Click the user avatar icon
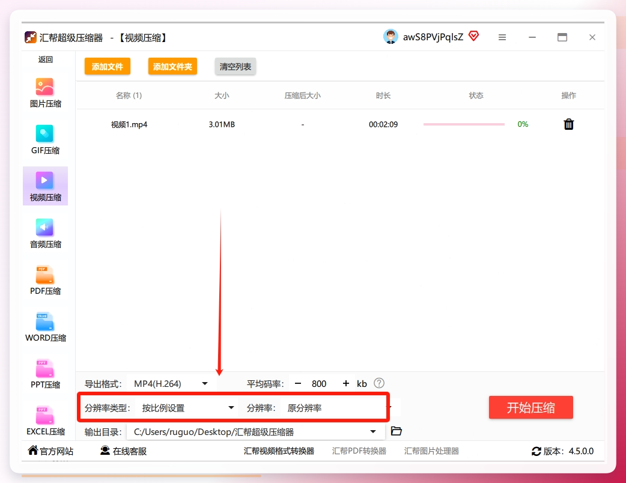The width and height of the screenshot is (626, 483). (390, 37)
